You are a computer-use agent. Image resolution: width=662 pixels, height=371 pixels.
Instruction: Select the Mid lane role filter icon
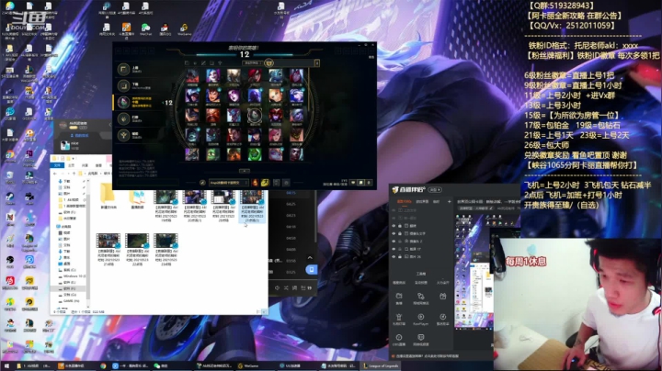point(203,62)
